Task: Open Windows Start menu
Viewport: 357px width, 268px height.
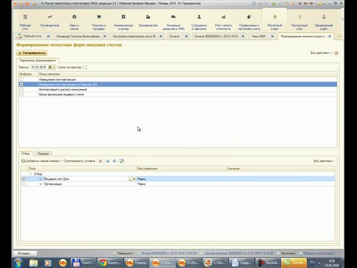Action: point(18,263)
